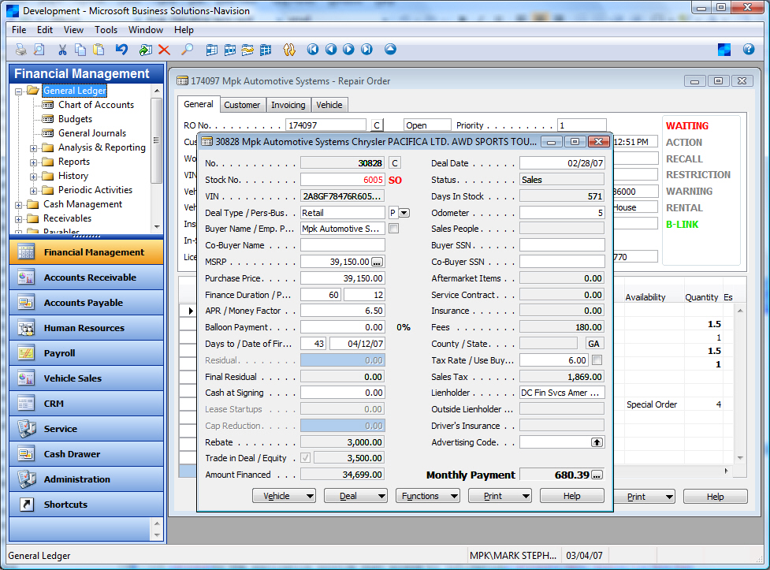Click the Copy icon in the toolbar
The image size is (770, 570).
[80, 50]
